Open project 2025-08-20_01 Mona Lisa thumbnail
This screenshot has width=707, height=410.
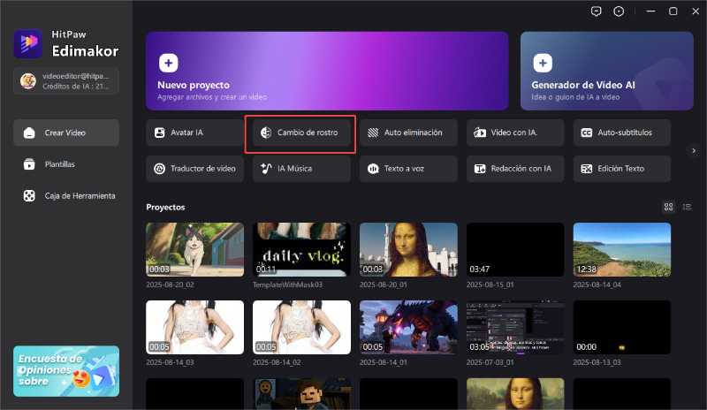point(408,249)
